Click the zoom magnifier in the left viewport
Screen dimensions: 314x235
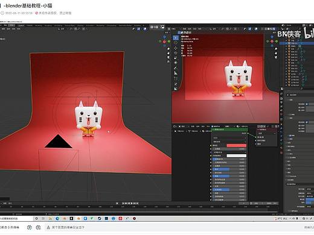pos(168,49)
